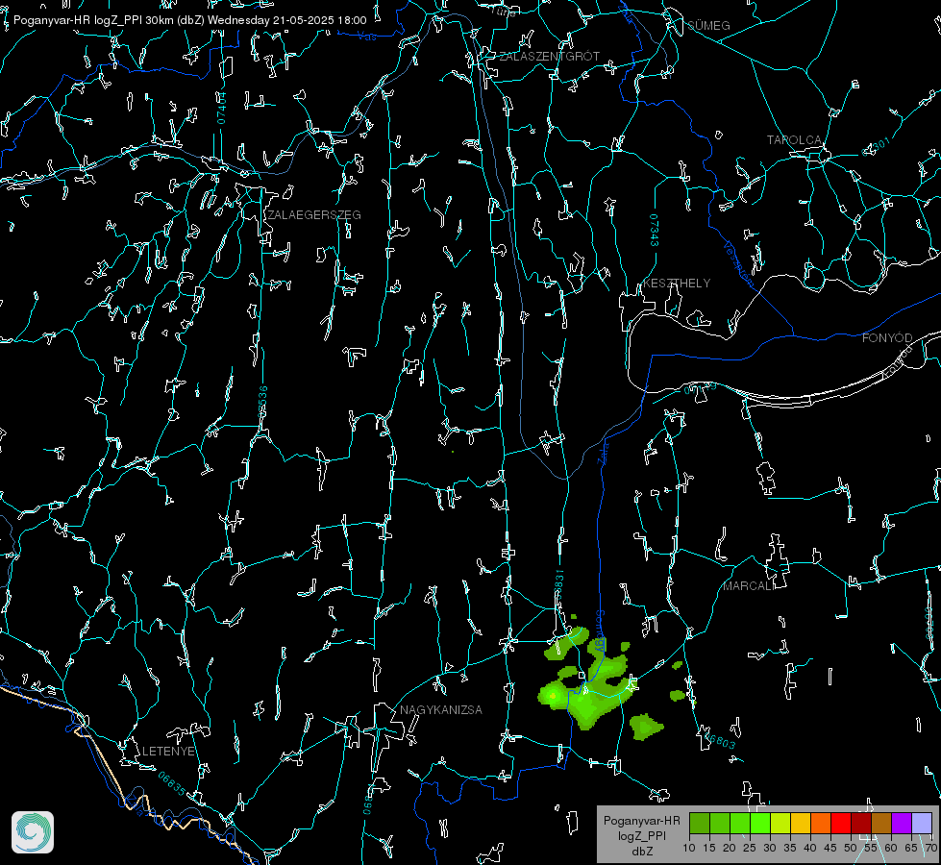
Task: Click the 45–50 dBZ bright red swatch
Action: [841, 823]
